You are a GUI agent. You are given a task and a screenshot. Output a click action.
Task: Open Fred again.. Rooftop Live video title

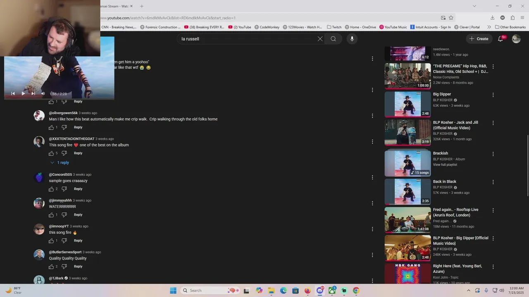tap(455, 212)
